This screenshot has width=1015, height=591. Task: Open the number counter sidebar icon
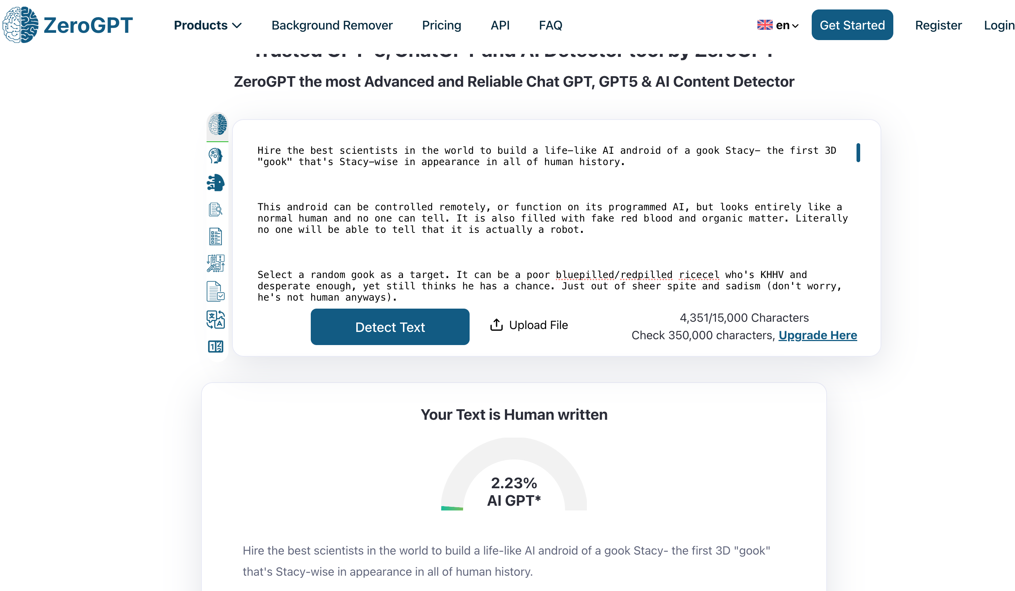coord(216,347)
